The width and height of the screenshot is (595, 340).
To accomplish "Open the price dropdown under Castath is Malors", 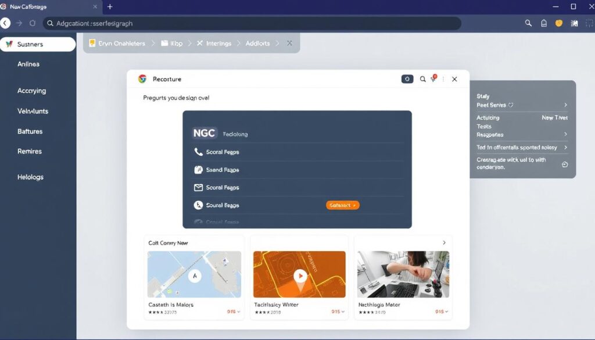I will pos(232,312).
